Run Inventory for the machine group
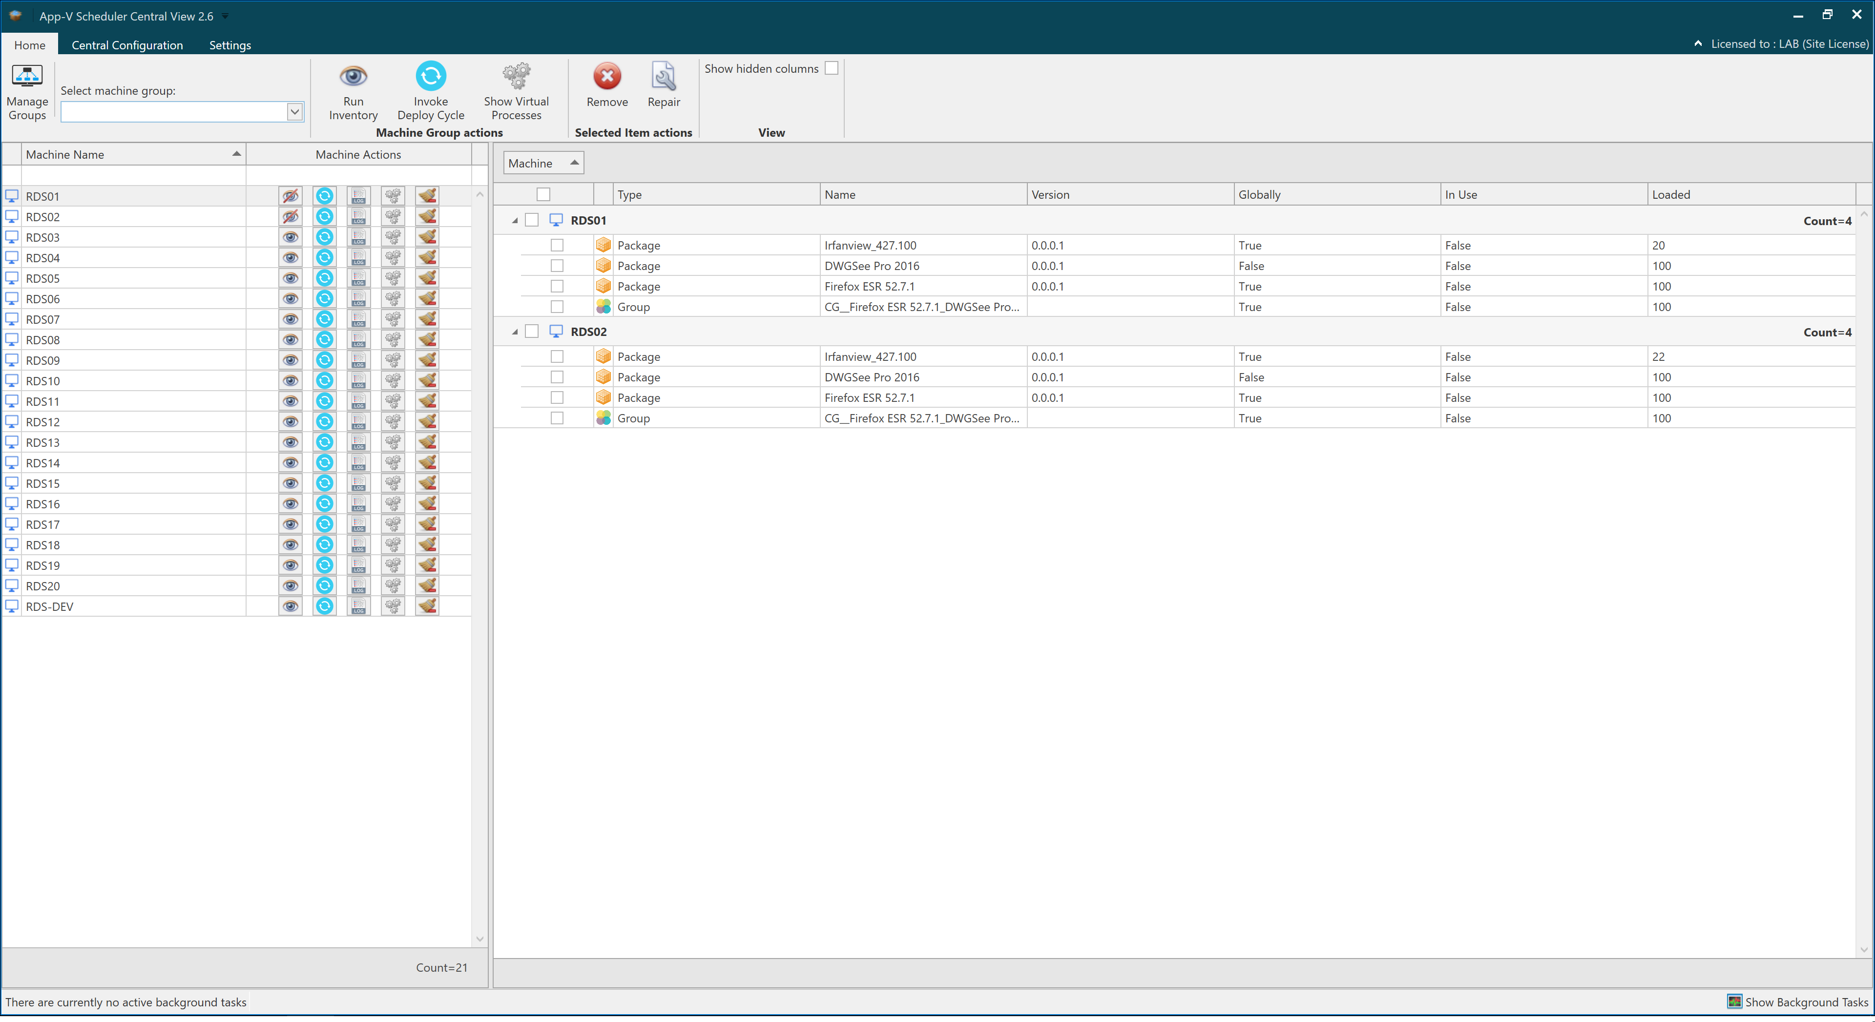 [x=353, y=77]
